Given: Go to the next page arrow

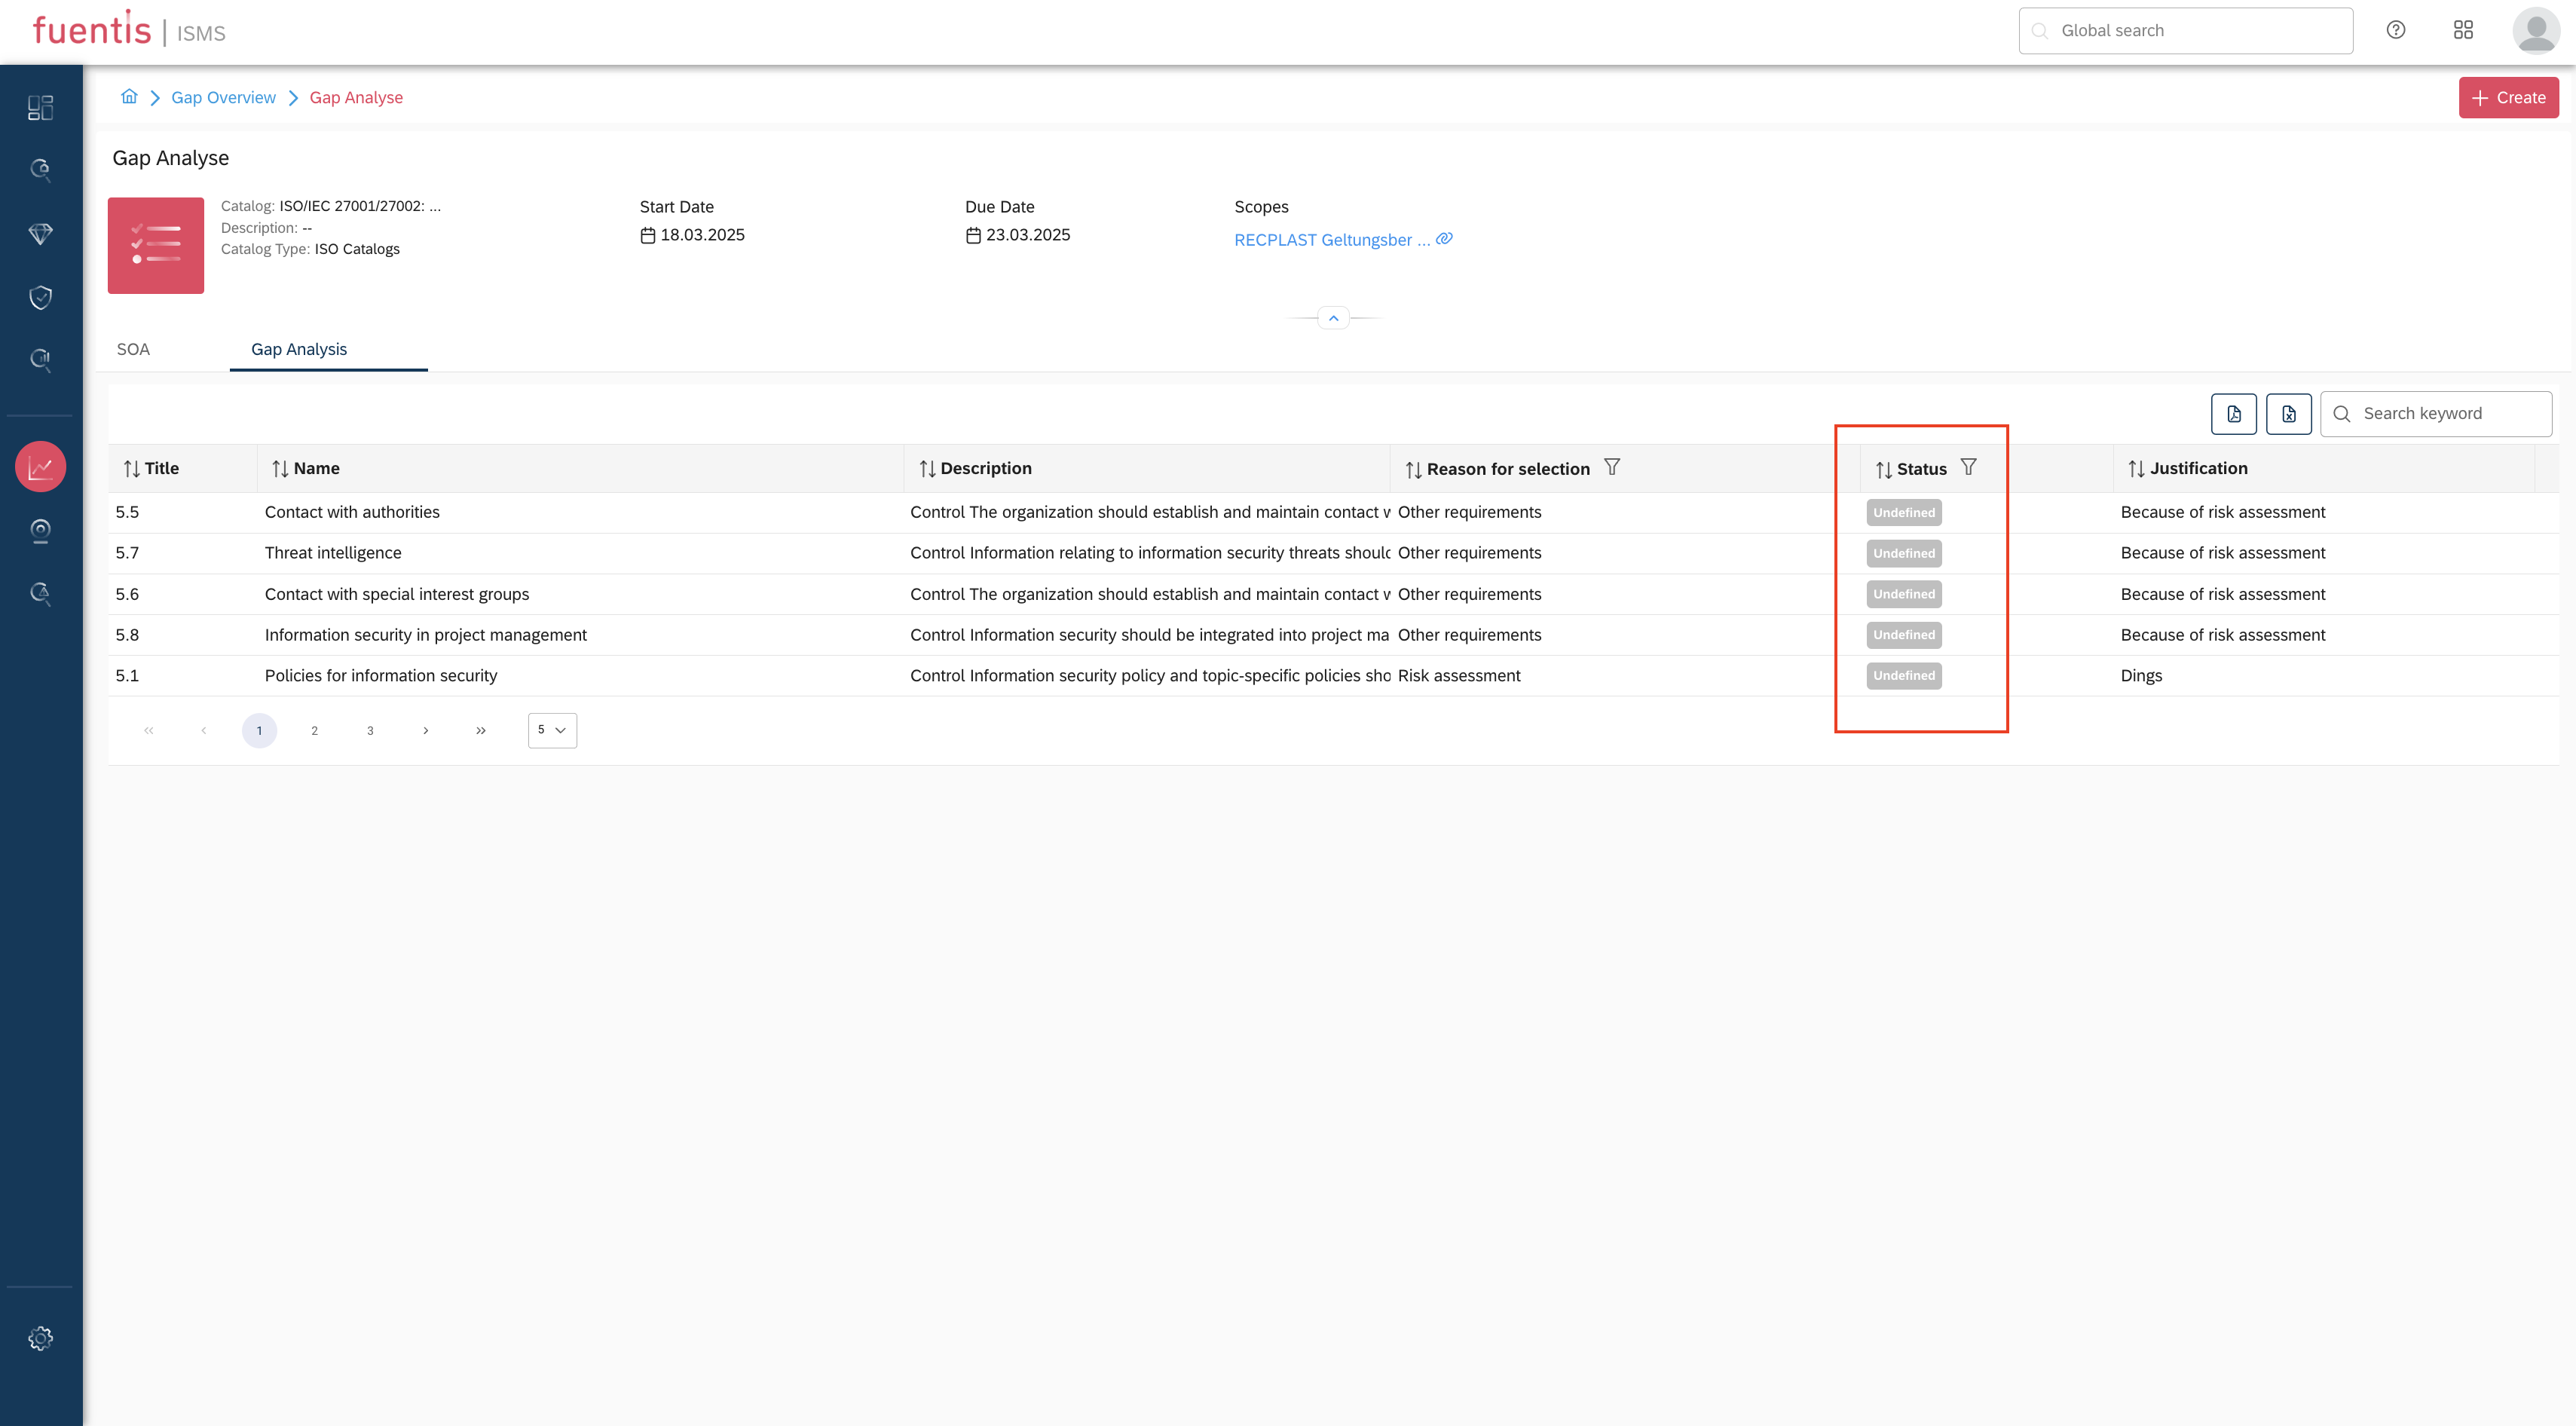Looking at the screenshot, I should pyautogui.click(x=425, y=731).
